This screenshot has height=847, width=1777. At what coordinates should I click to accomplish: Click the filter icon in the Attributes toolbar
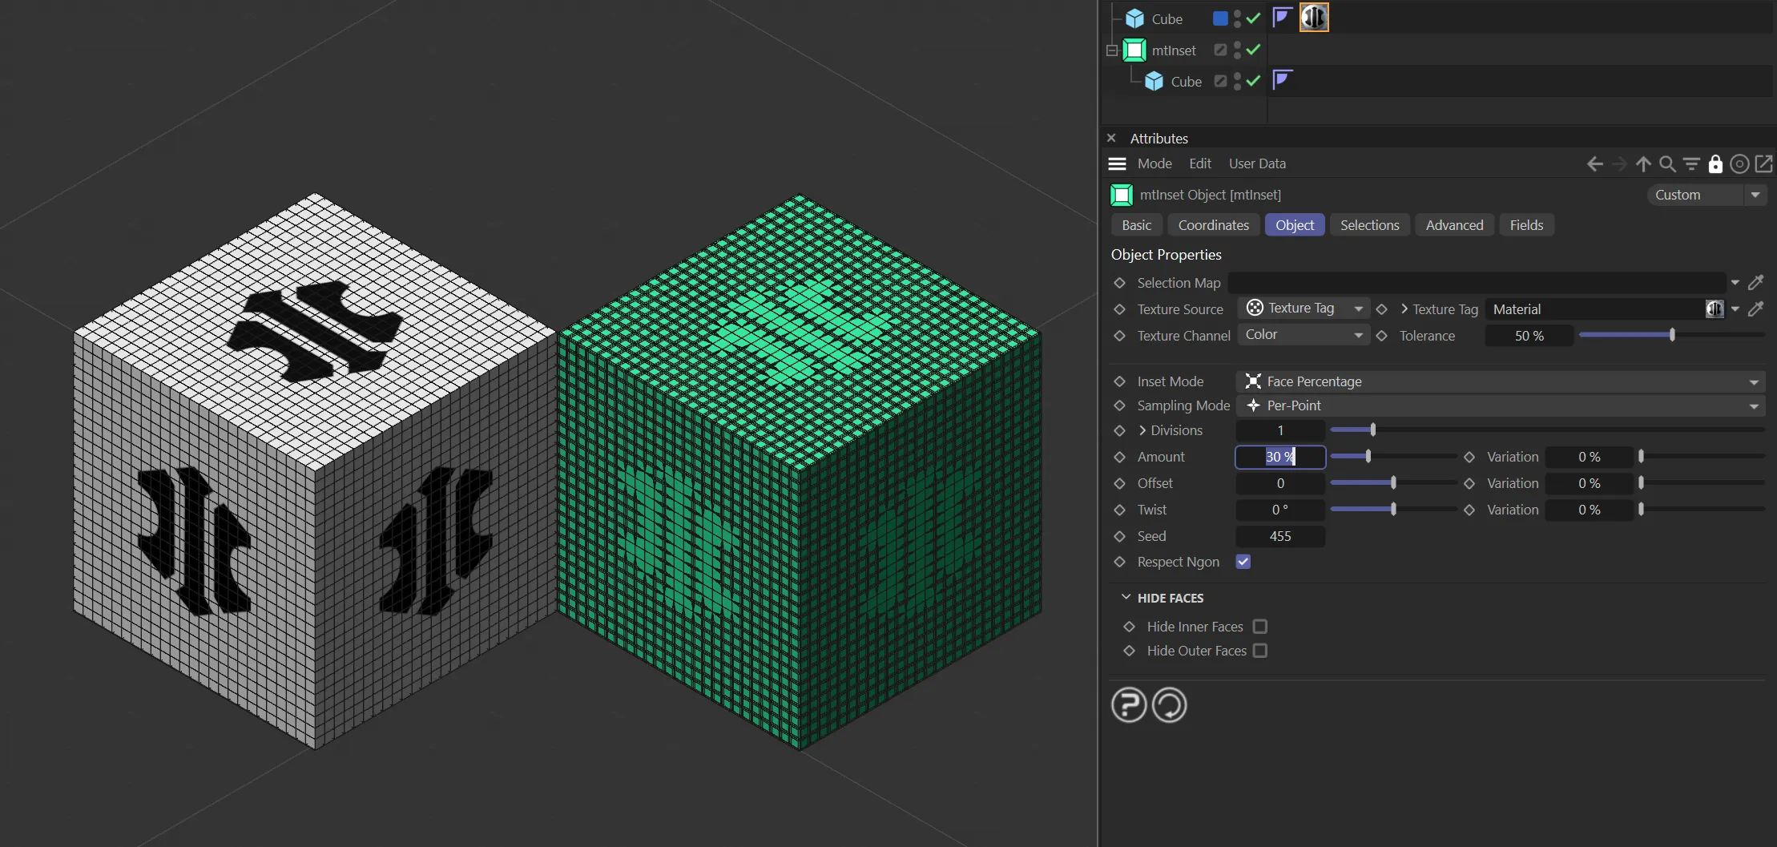point(1691,164)
